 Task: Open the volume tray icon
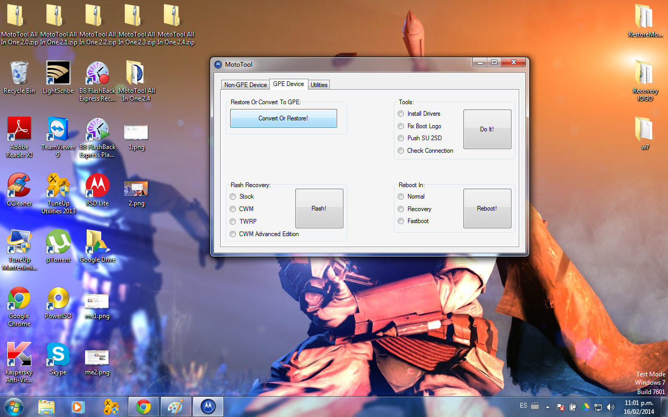[x=611, y=407]
